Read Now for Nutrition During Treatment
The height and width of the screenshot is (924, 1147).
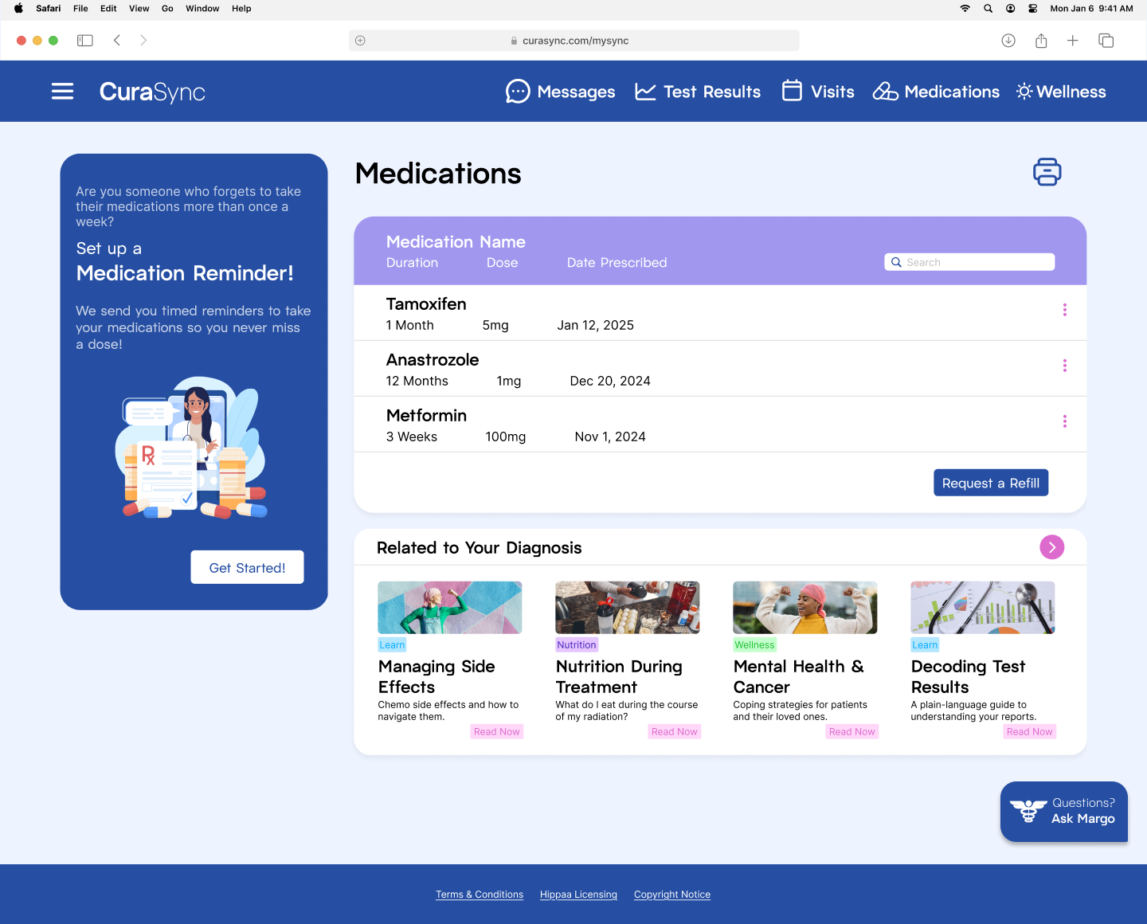point(674,732)
